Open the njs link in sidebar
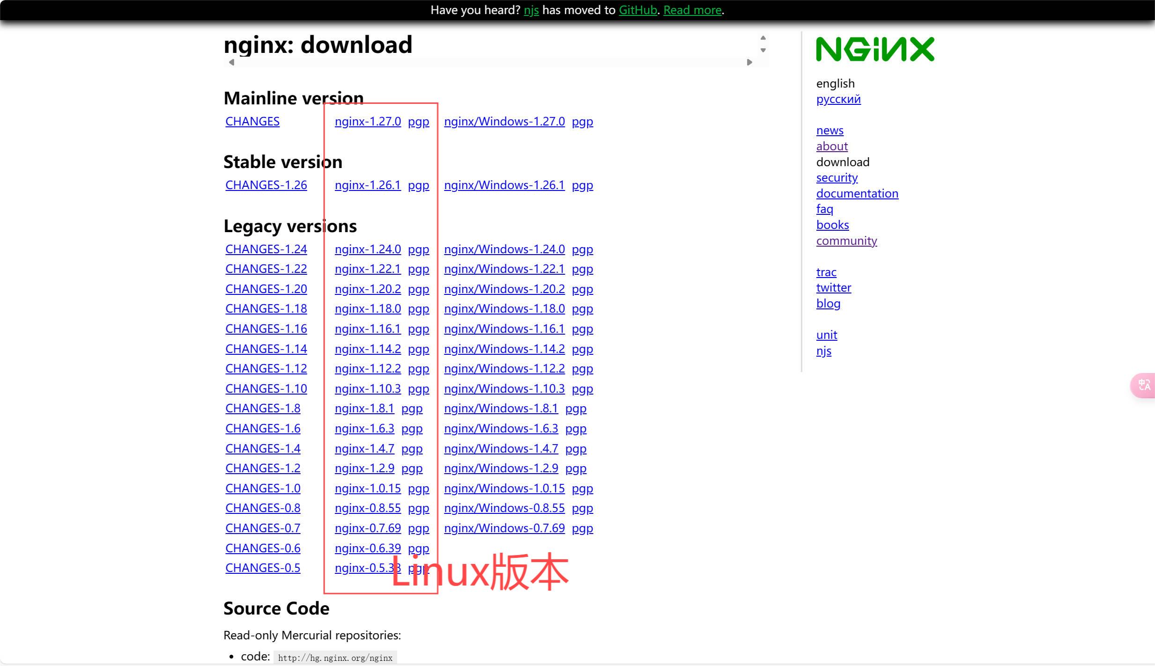This screenshot has height=666, width=1155. [x=824, y=351]
